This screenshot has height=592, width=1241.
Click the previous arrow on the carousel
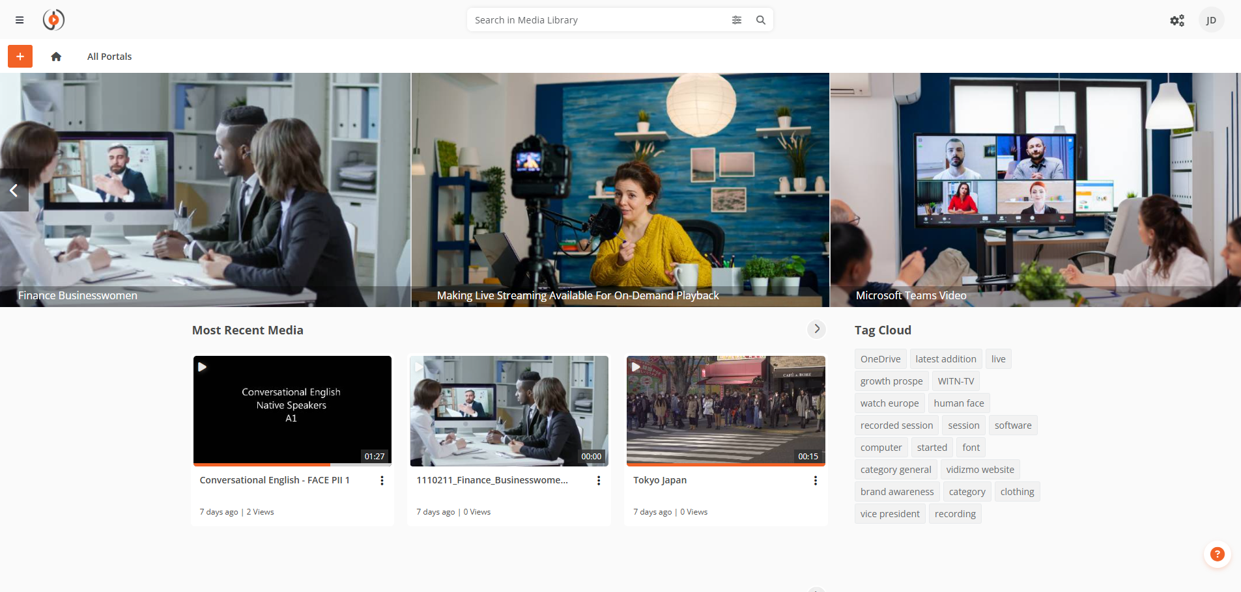coord(14,190)
